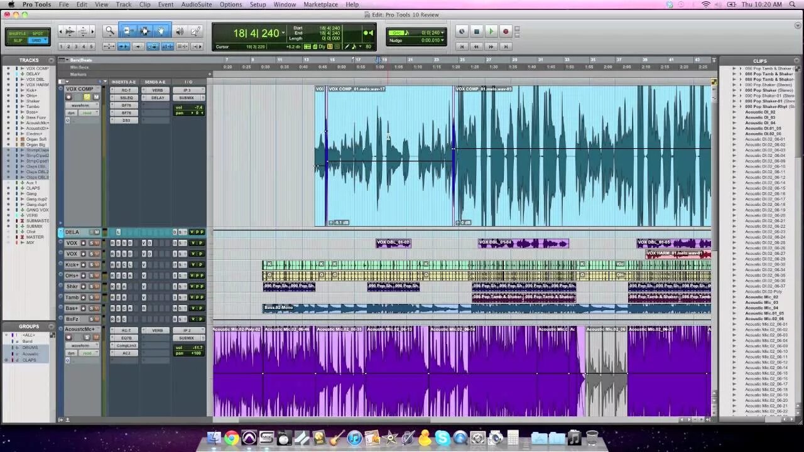The height and width of the screenshot is (452, 804).
Task: Select the VOX DBL_01-04 clip
Action: tap(523, 244)
